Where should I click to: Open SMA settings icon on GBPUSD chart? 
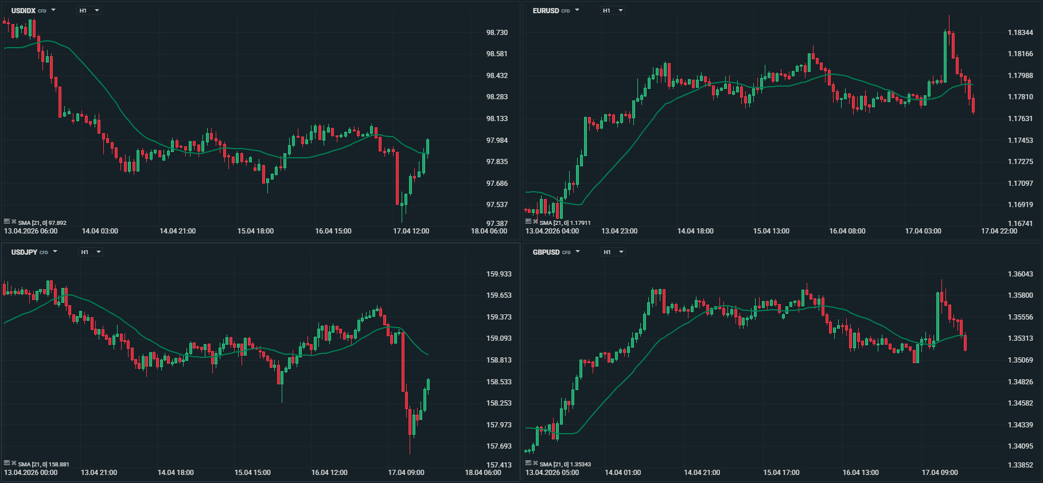point(528,463)
